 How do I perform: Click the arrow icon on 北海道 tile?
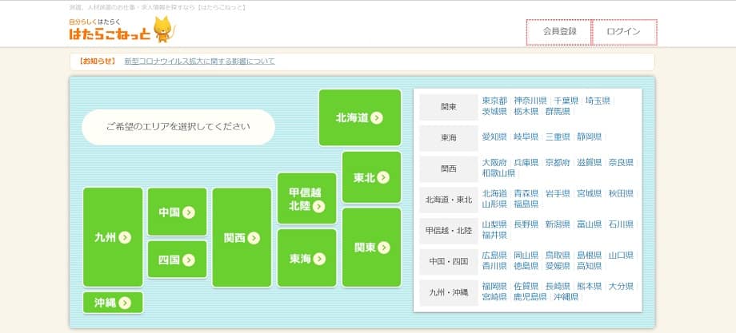(377, 118)
